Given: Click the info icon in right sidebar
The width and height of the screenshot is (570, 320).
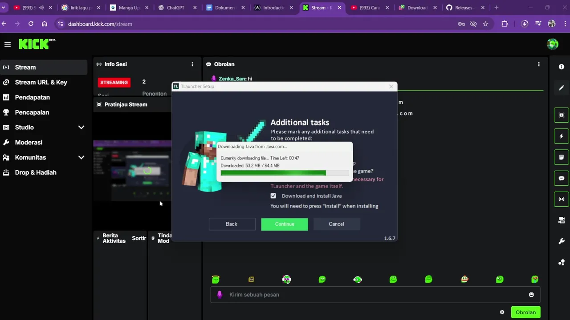Looking at the screenshot, I should 562,67.
